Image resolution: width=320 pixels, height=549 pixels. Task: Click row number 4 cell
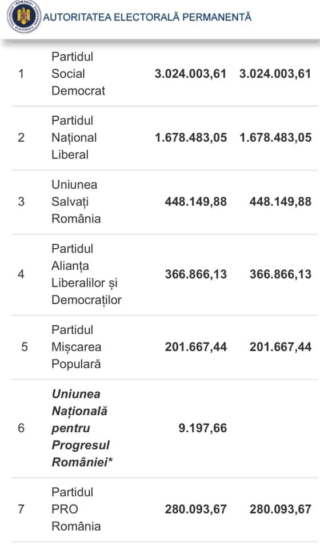pyautogui.click(x=21, y=274)
